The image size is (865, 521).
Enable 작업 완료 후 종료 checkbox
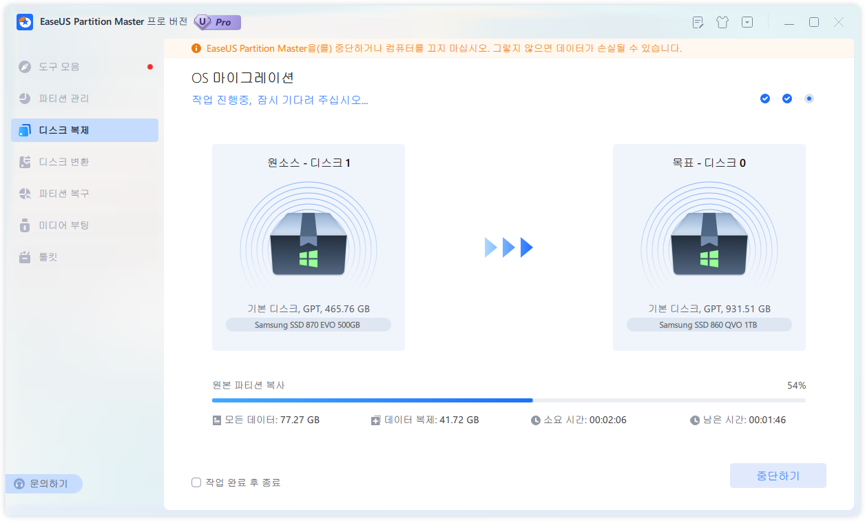pos(196,482)
